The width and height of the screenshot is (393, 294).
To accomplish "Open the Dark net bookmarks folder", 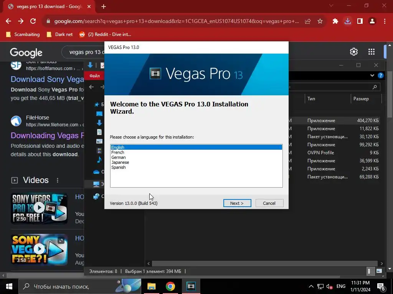I will point(59,34).
